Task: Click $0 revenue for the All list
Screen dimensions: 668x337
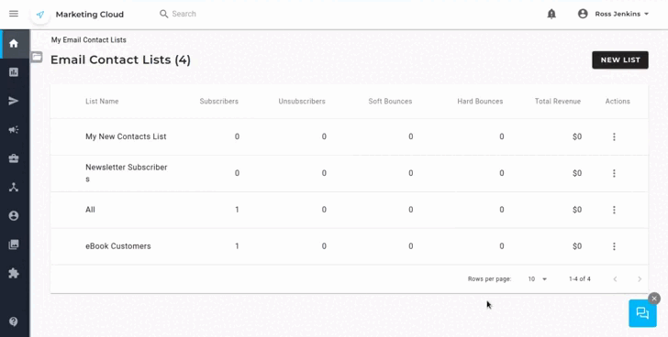Action: click(x=577, y=210)
